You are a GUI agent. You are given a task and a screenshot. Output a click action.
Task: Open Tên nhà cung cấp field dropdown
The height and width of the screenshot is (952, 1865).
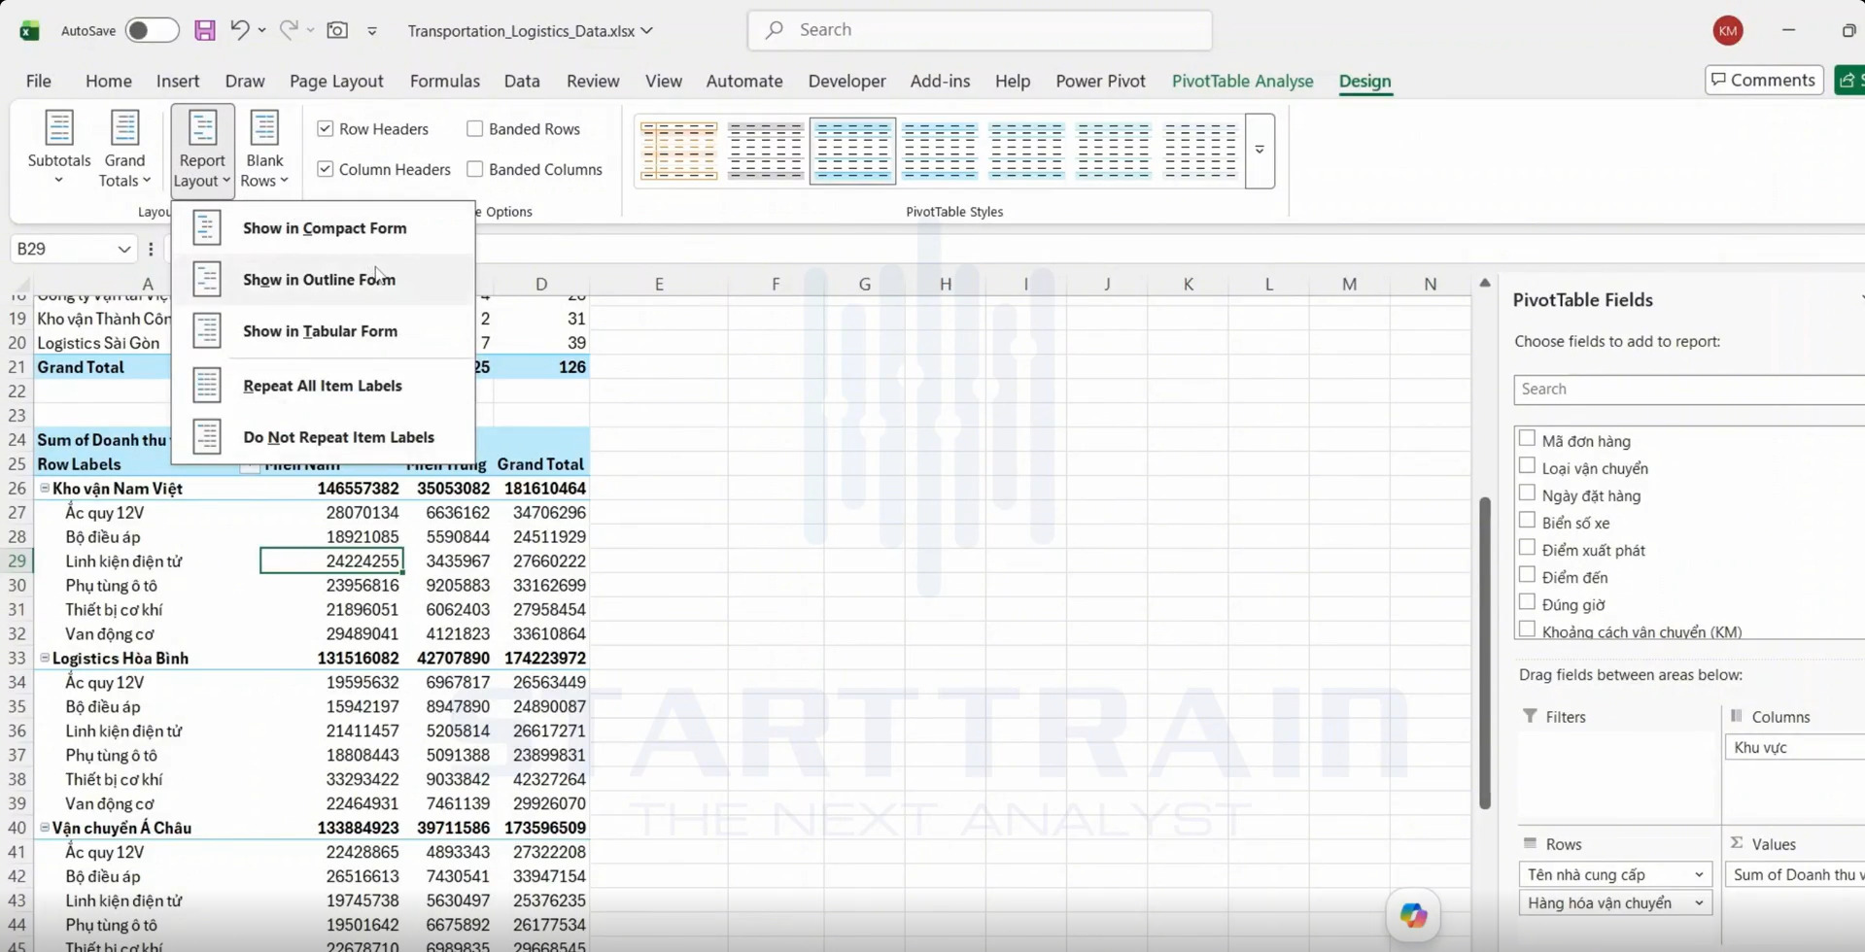click(1699, 874)
